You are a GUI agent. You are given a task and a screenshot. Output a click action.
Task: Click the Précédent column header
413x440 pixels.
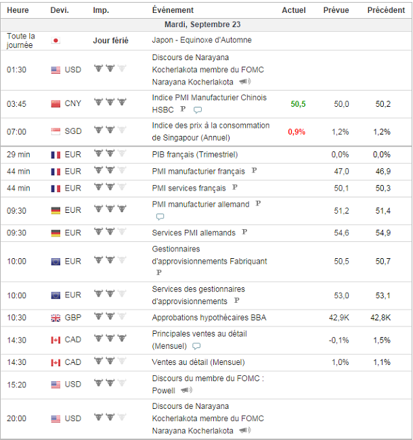(386, 10)
